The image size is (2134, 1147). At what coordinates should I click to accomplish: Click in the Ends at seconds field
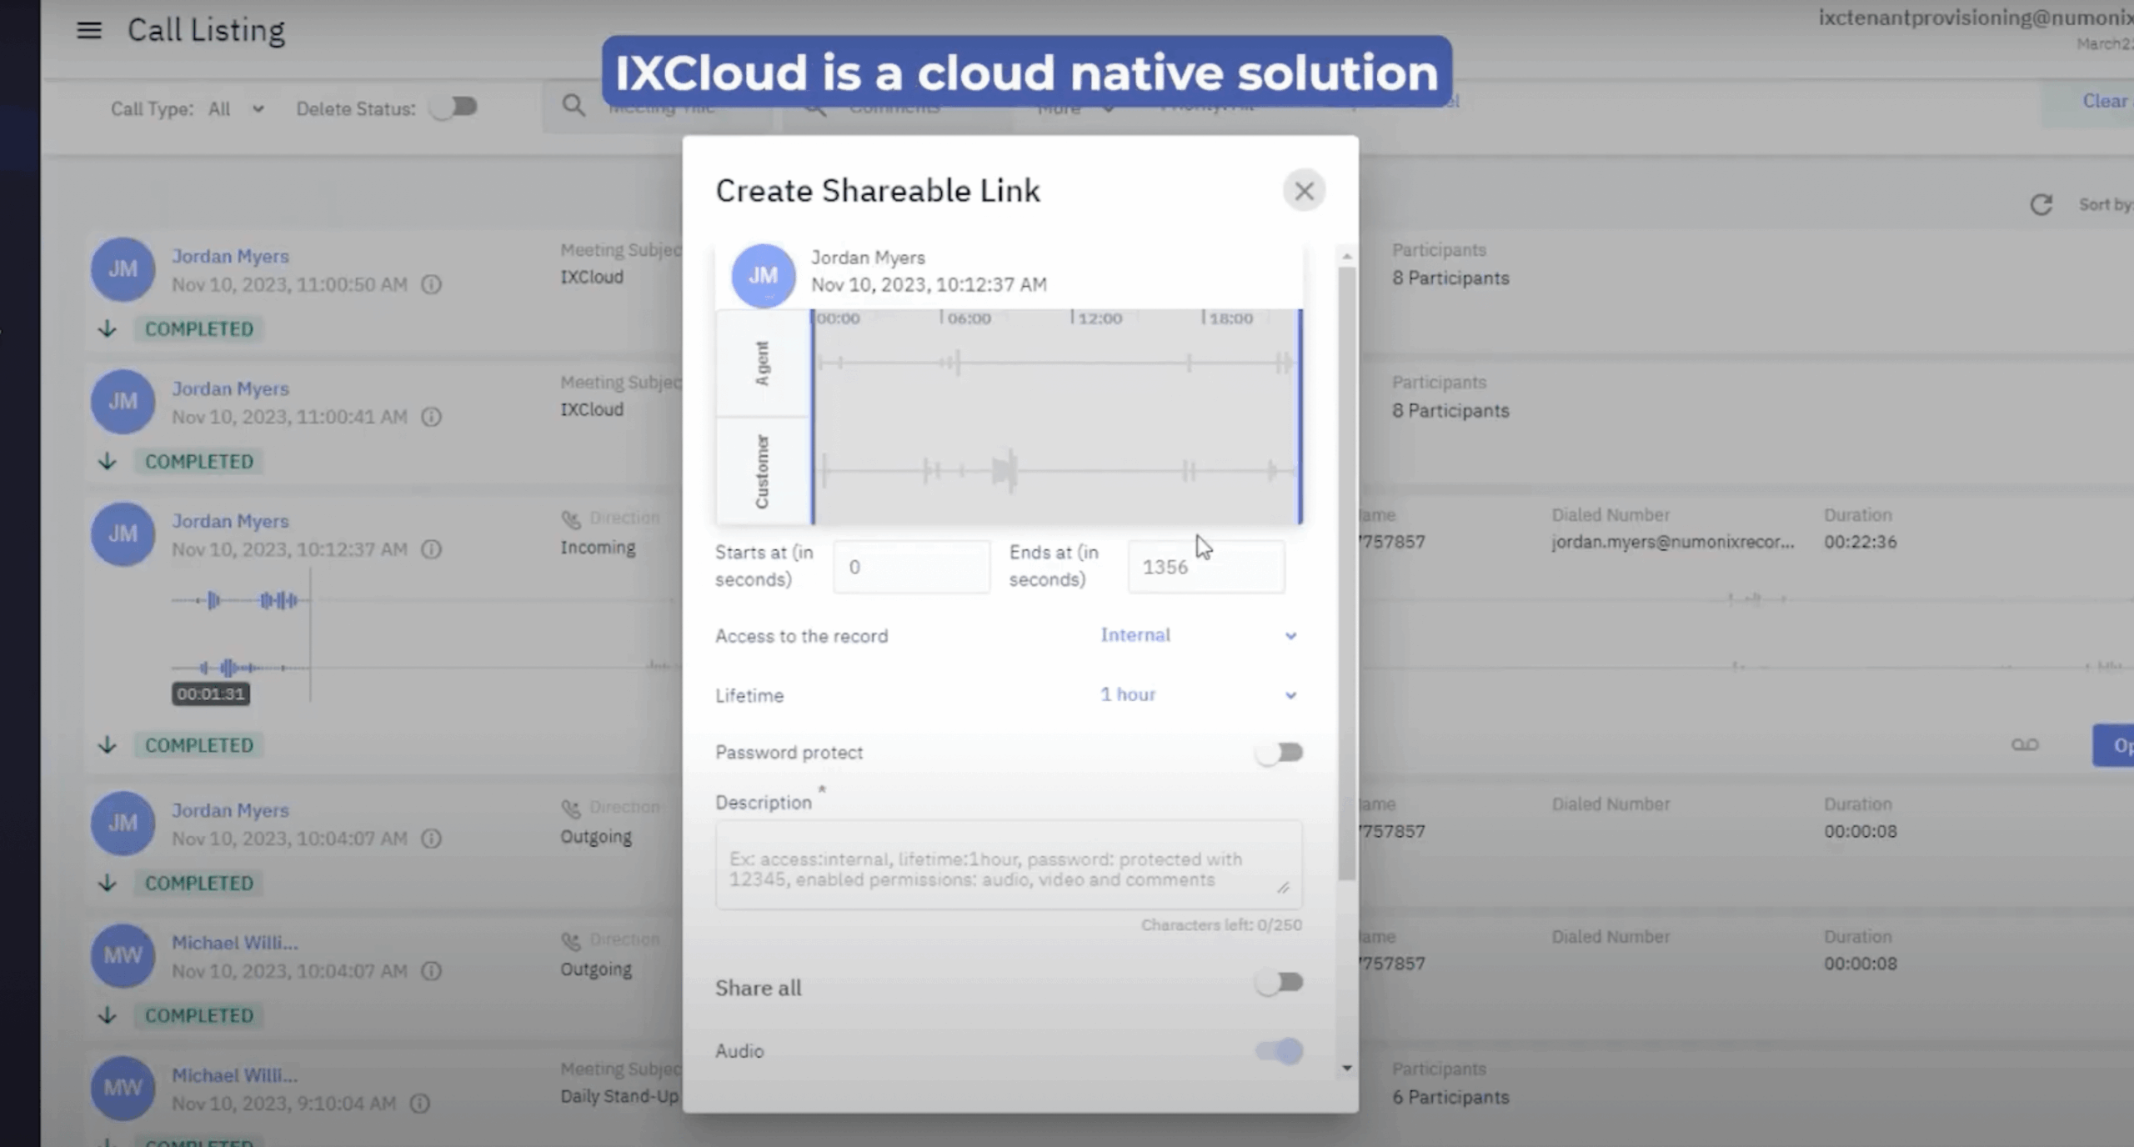(1205, 567)
